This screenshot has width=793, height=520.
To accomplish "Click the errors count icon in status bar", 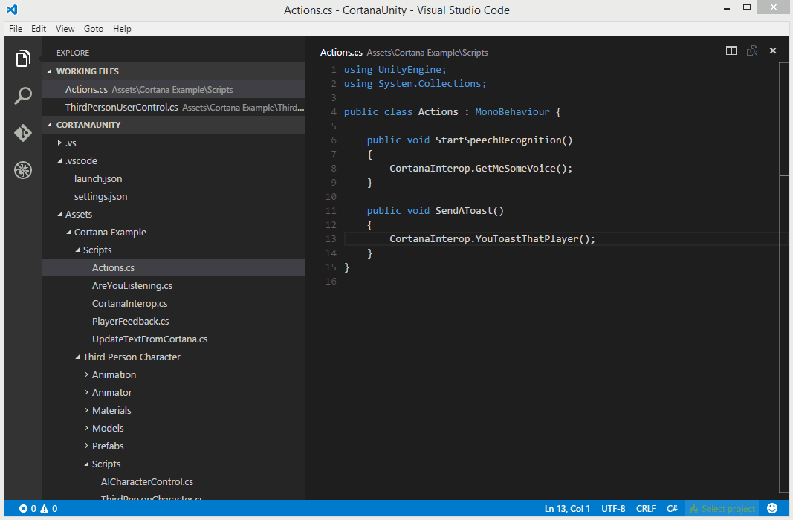I will pyautogui.click(x=23, y=508).
